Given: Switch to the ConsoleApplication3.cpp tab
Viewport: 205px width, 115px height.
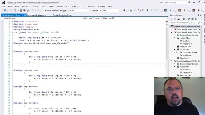Looking at the screenshot, I should [37, 15].
